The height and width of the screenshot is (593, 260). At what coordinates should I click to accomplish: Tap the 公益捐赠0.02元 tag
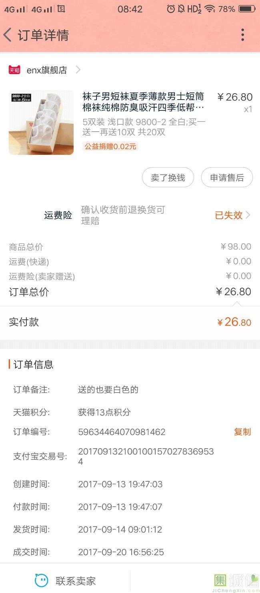110,146
